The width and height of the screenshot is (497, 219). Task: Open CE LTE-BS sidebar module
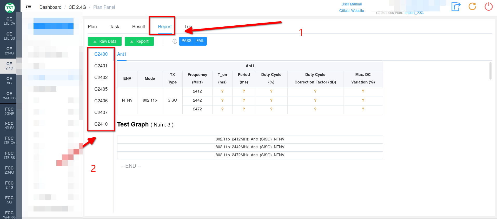9,36
